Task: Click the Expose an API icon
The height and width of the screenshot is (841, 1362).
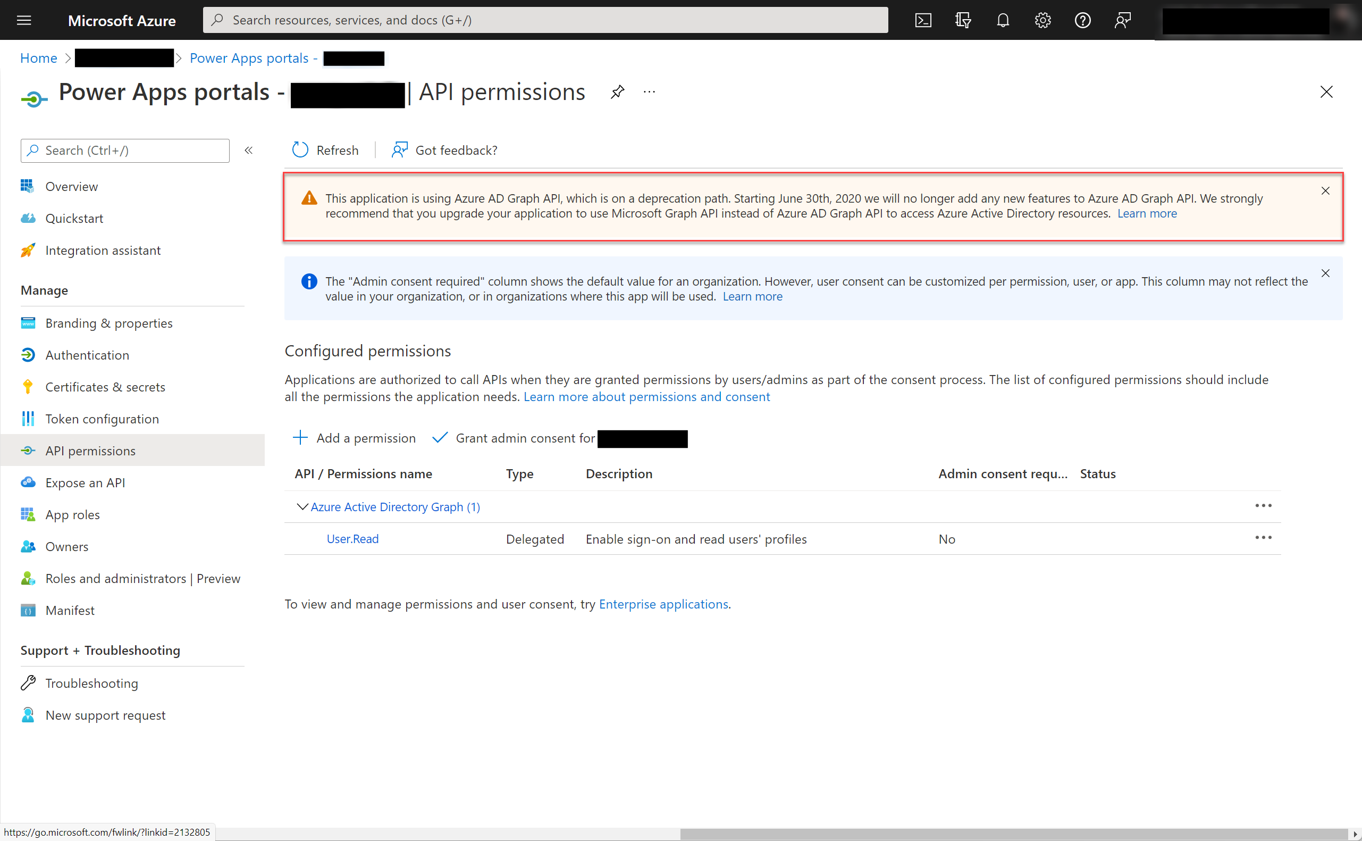Action: click(x=27, y=482)
